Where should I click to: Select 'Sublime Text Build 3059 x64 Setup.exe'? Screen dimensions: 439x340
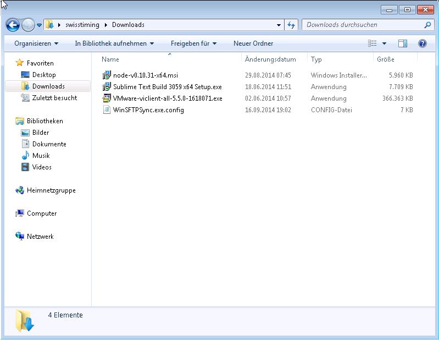click(168, 87)
